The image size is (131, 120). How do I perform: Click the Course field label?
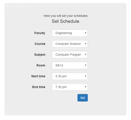coord(40,44)
